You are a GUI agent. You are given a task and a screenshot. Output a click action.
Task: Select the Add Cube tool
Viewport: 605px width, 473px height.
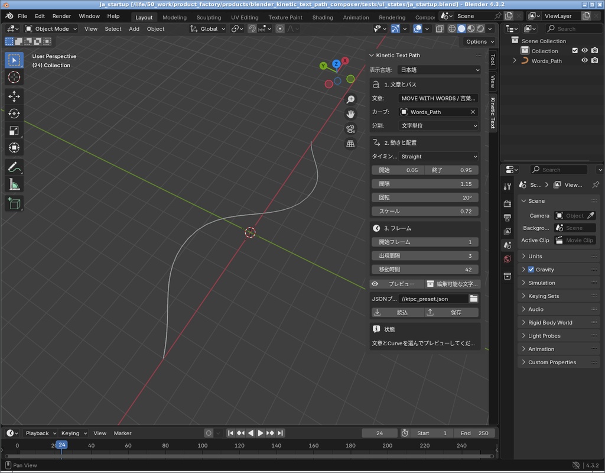coord(14,203)
